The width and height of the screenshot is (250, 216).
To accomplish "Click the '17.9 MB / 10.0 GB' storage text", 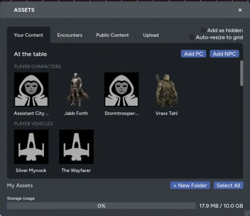I will click(x=221, y=206).
